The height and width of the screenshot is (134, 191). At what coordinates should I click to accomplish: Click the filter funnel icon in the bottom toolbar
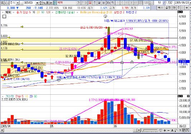pos(161,130)
